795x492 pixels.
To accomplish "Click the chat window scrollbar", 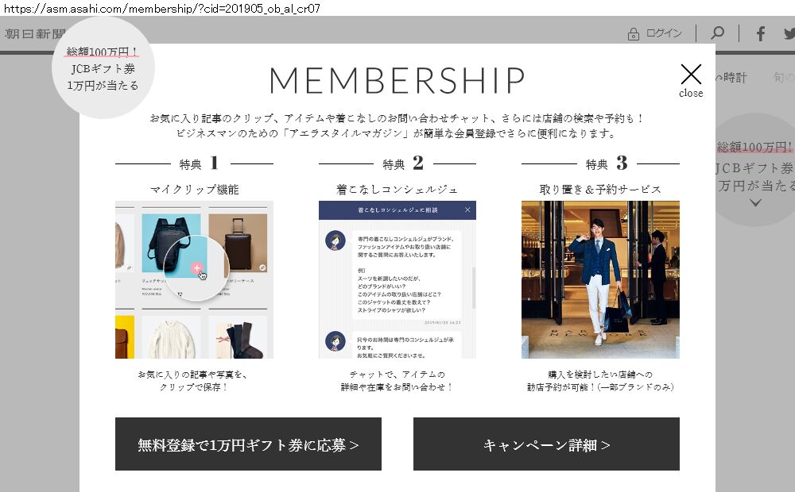I will click(x=474, y=287).
